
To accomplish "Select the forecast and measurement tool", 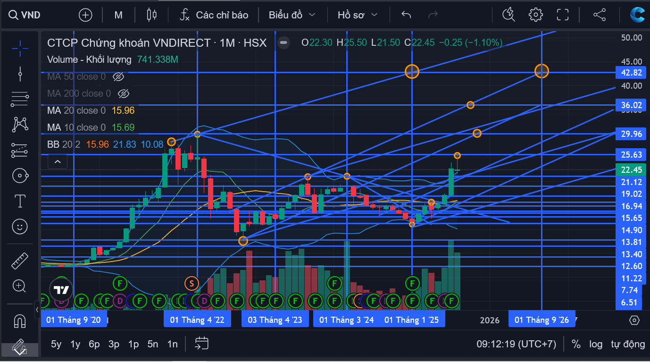I will (x=20, y=150).
